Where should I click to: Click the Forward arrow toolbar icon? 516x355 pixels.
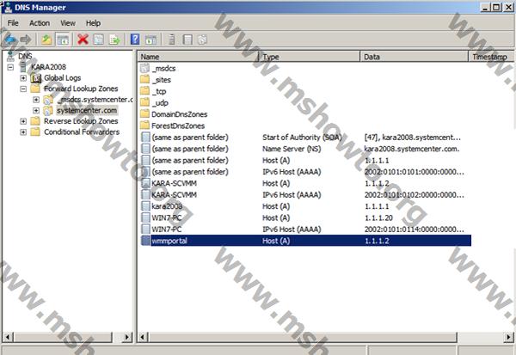26,40
